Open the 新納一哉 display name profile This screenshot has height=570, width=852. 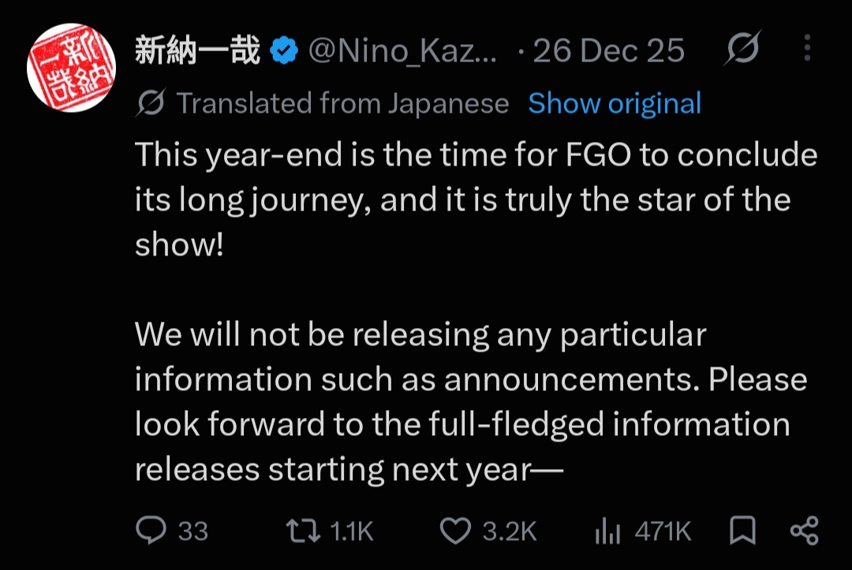[198, 50]
